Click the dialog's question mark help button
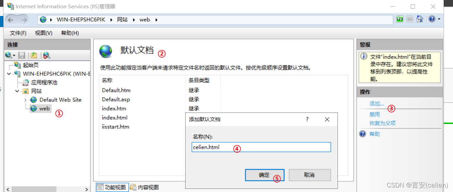 307,119
